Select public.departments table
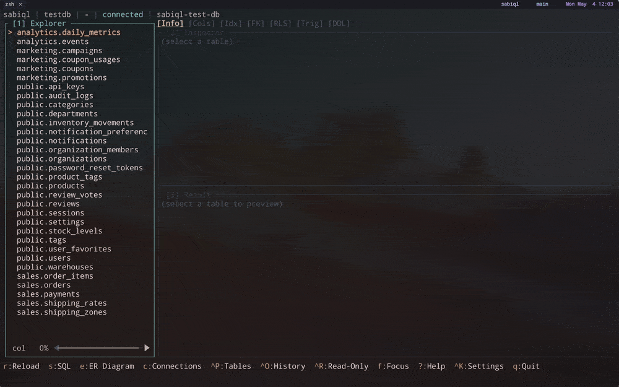 [57, 114]
